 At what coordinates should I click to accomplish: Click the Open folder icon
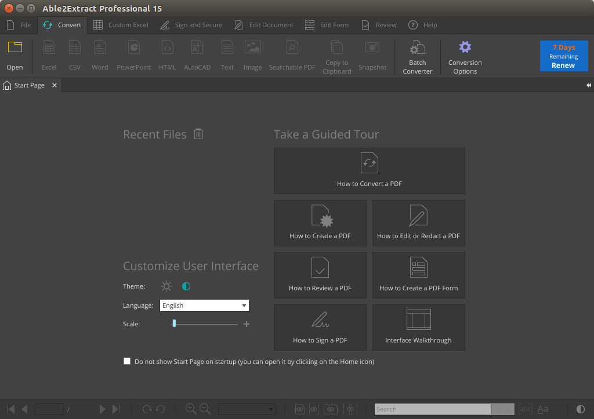pos(15,49)
